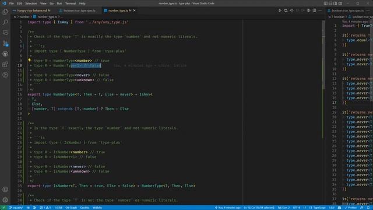Image resolution: width=373 pixels, height=210 pixels.
Task: Close the number_type.ts tab
Action: coord(135,10)
